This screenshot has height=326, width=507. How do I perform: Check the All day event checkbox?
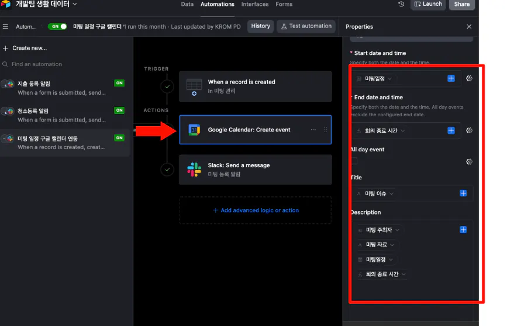355,161
